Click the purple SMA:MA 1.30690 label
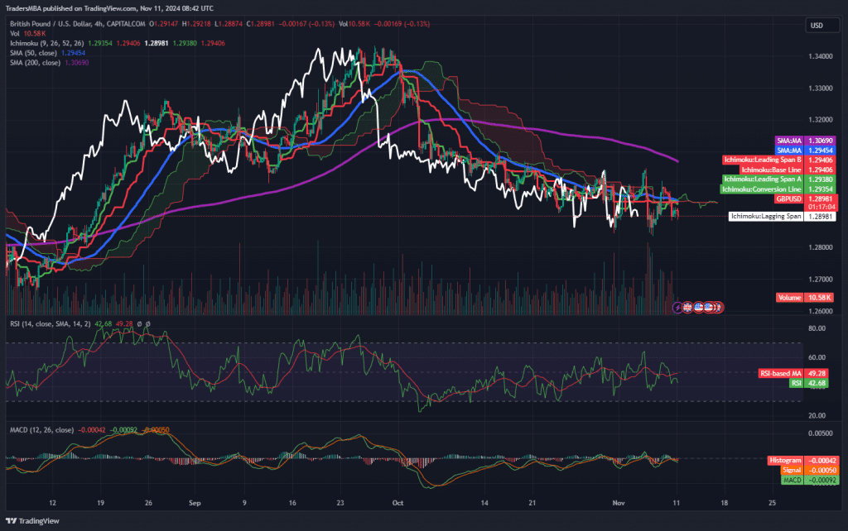848x531 pixels. point(788,142)
